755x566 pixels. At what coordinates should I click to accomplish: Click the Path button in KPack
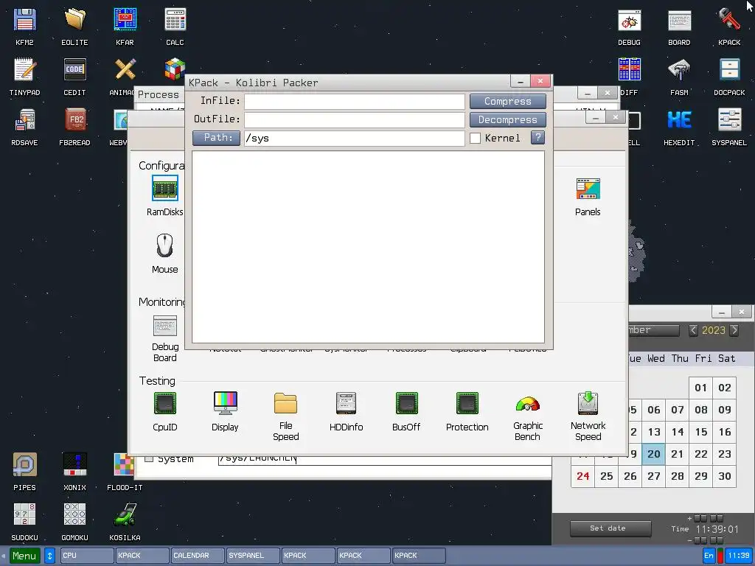(217, 138)
